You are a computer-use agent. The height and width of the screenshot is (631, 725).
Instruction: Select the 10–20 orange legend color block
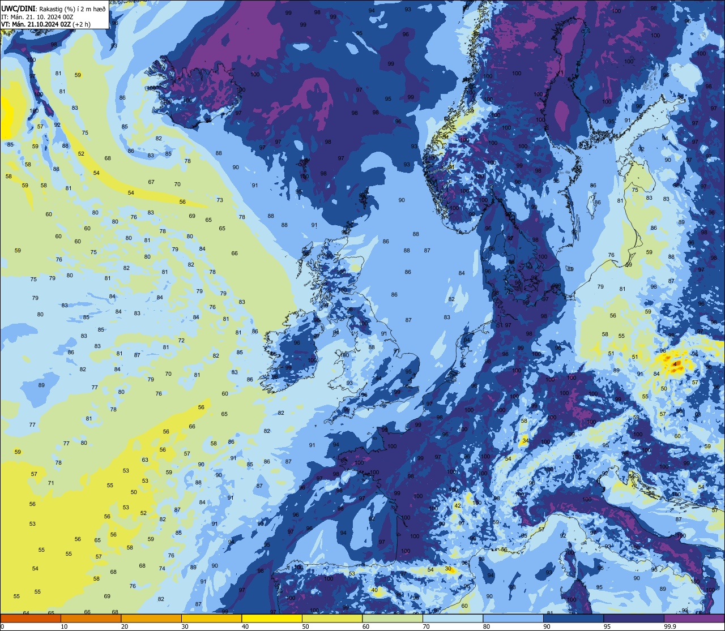point(91,618)
